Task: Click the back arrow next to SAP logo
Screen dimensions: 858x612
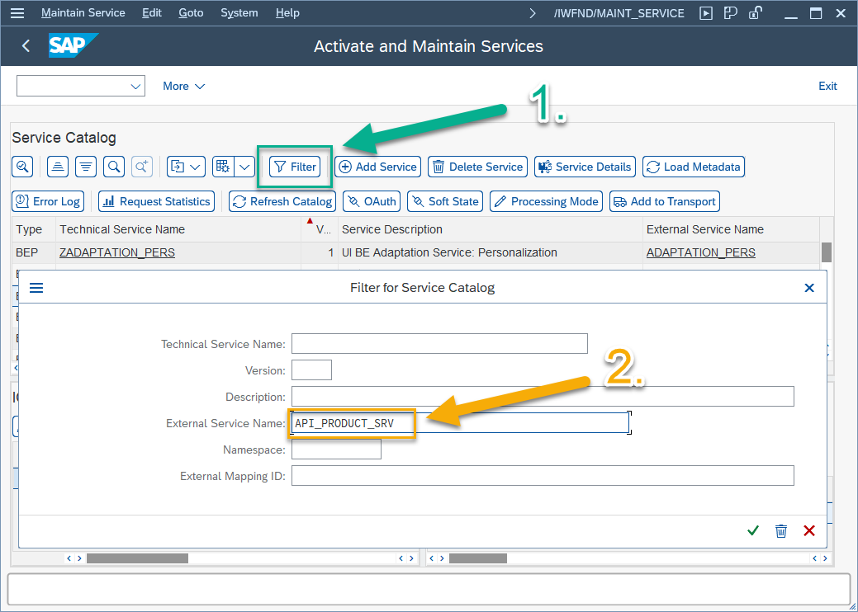Action: (25, 45)
